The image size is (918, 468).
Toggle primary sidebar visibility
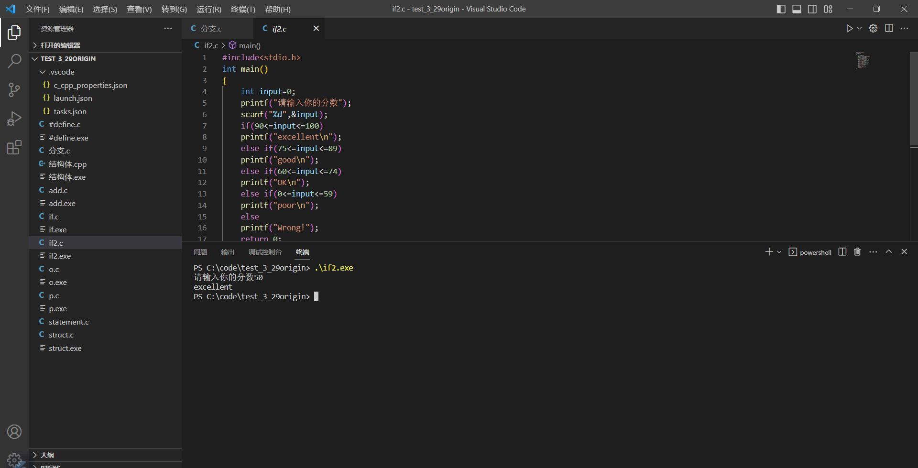781,9
